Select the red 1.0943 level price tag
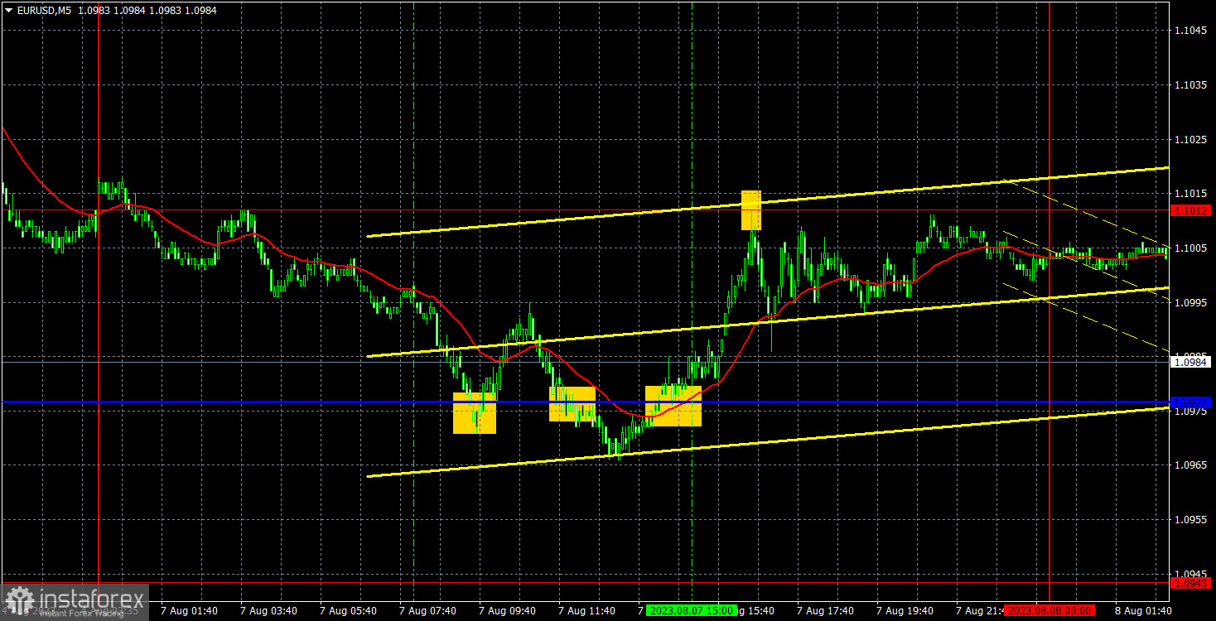Viewport: 1216px width, 621px height. tap(1191, 583)
